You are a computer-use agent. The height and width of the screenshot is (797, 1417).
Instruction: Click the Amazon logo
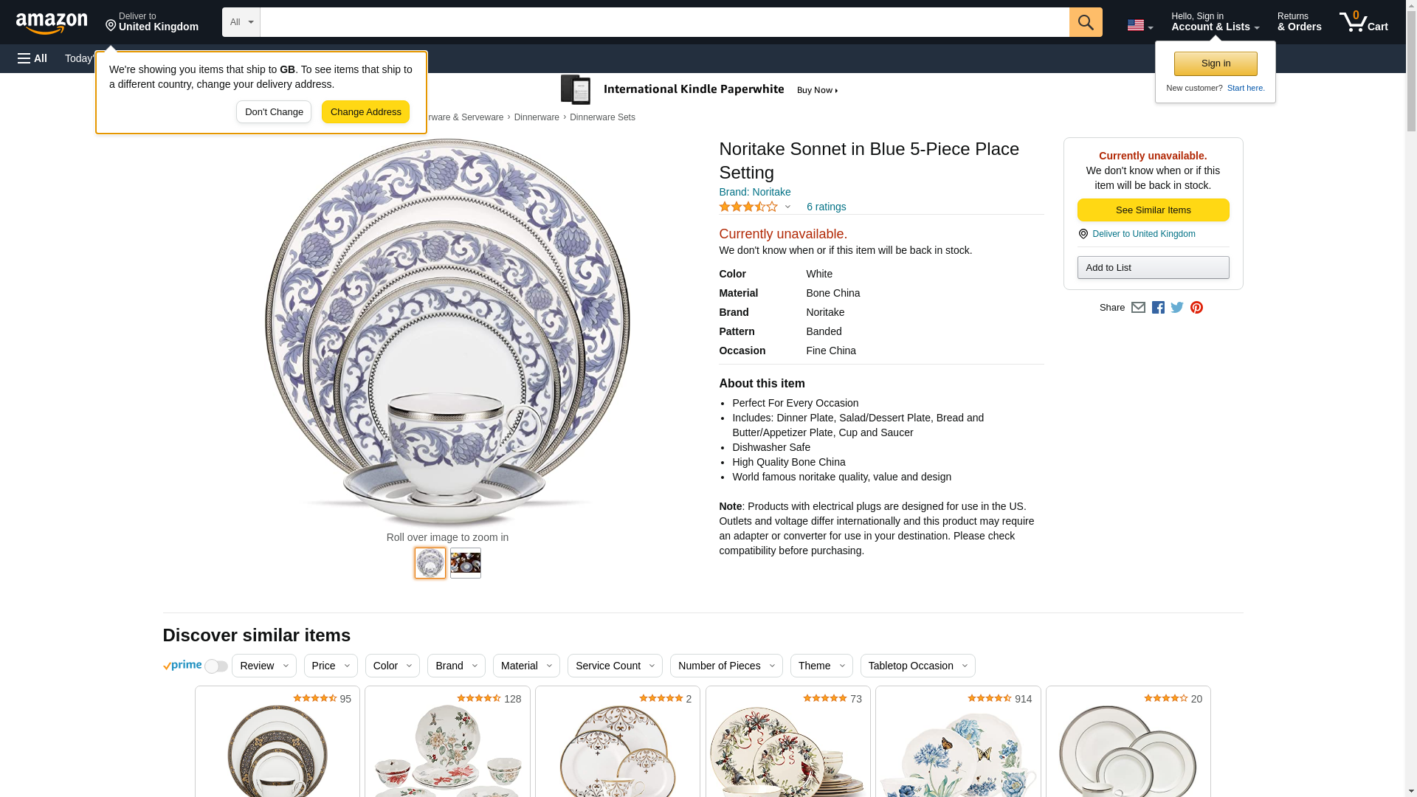click(x=52, y=24)
